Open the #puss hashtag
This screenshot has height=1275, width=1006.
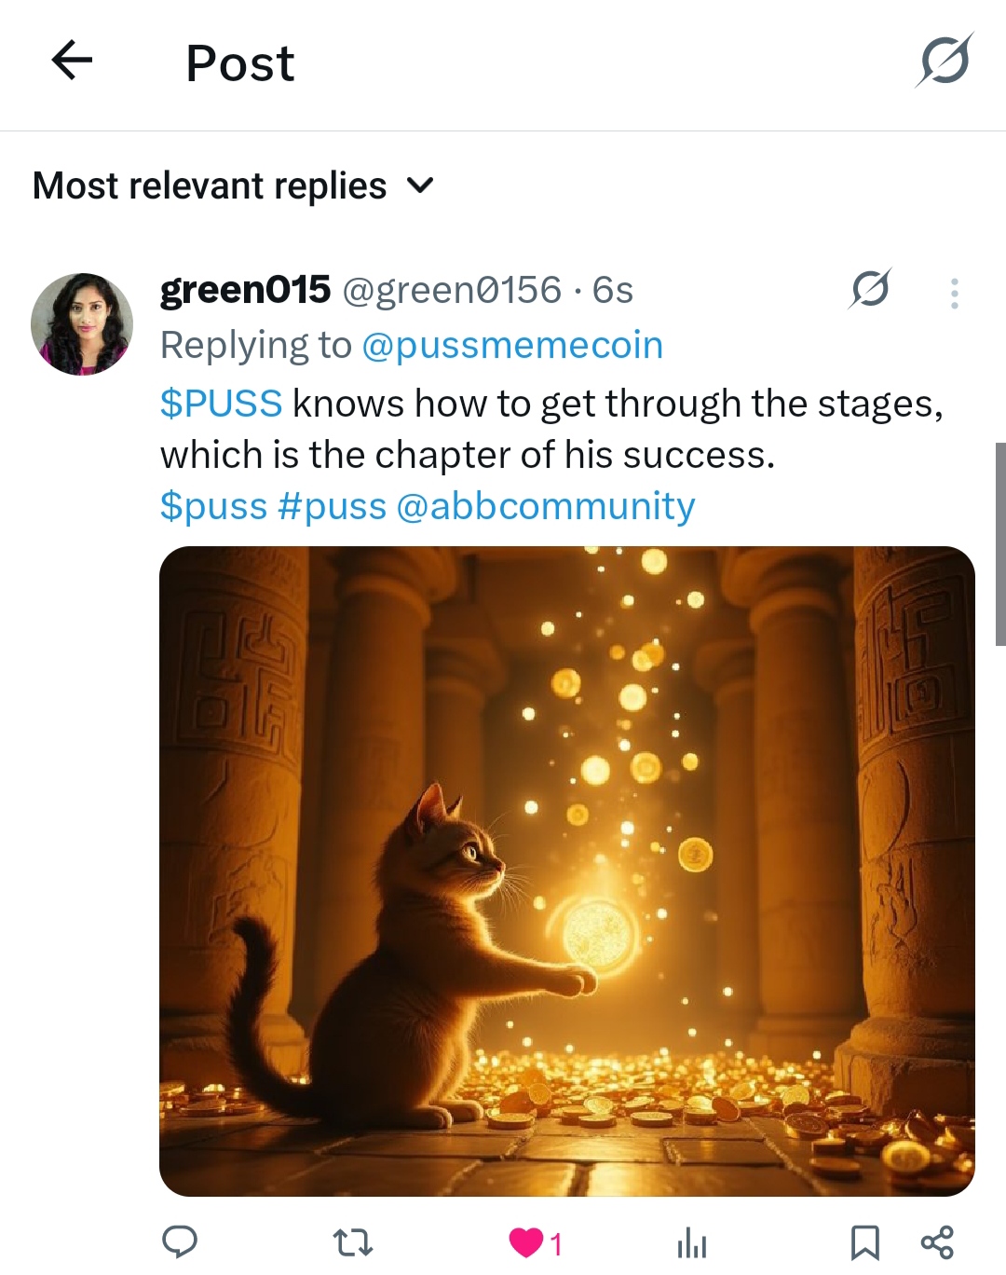[332, 506]
